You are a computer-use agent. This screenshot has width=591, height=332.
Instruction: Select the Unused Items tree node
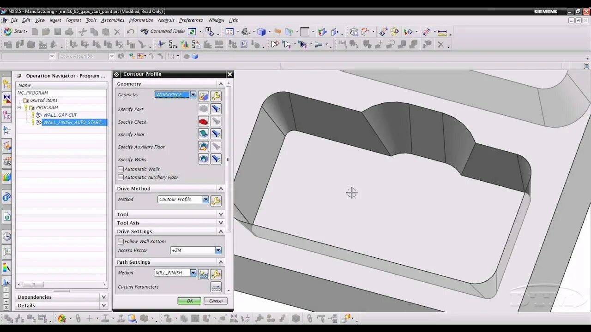pos(44,100)
